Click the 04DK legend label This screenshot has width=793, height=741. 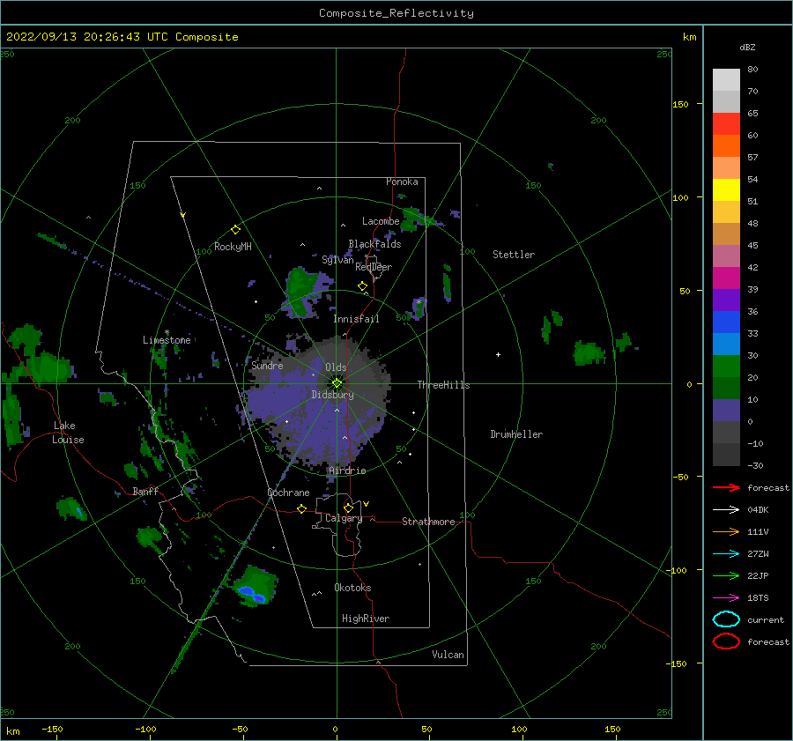tap(758, 510)
